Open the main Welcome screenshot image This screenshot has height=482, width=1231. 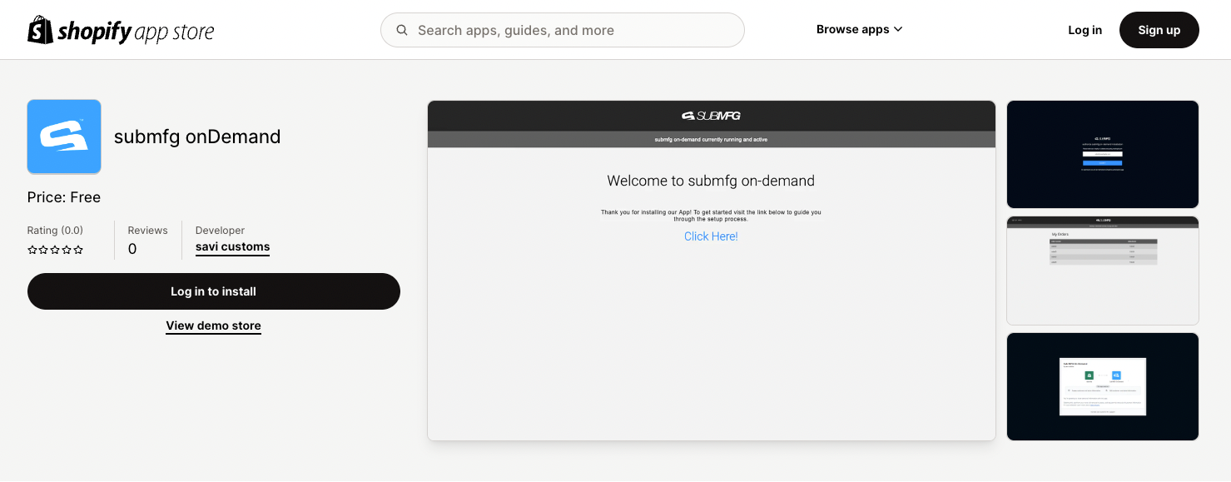(x=712, y=271)
